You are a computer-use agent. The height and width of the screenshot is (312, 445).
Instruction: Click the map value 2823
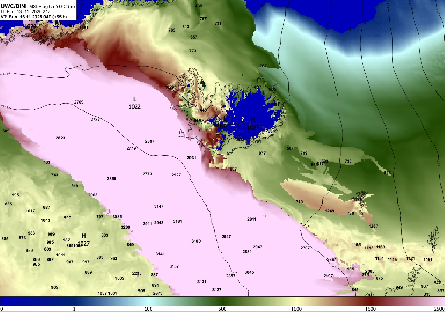60,138
